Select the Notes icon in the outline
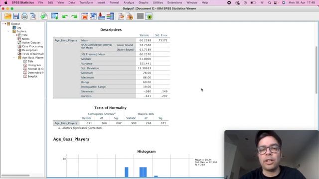Screen dimensions: 319x179 [x=19, y=39]
